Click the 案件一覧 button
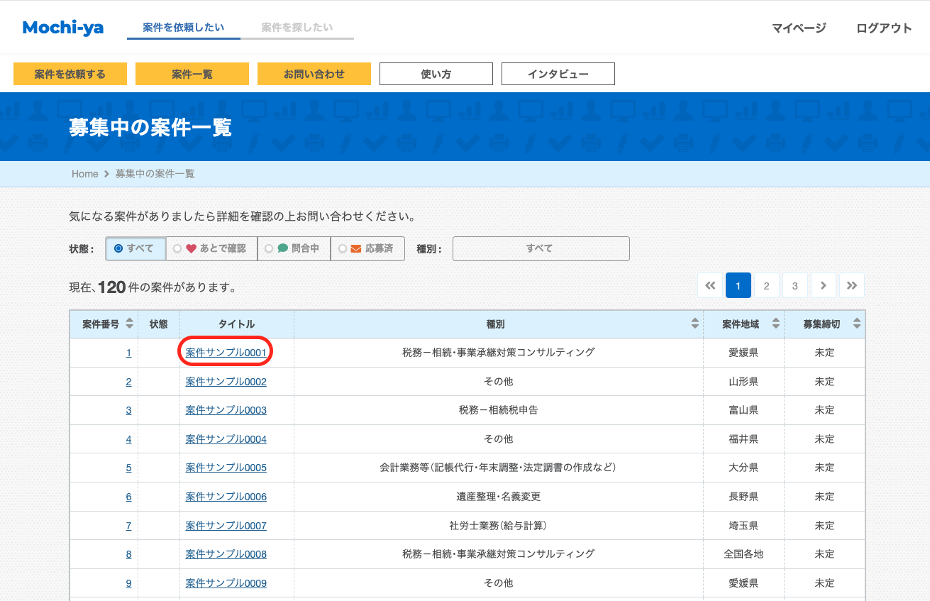This screenshot has width=930, height=601. pyautogui.click(x=192, y=74)
